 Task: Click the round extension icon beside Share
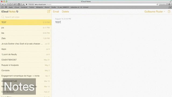tap(19, 4)
